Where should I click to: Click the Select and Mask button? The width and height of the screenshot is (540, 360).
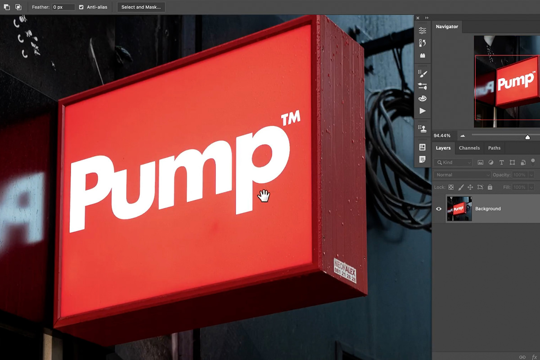(141, 7)
